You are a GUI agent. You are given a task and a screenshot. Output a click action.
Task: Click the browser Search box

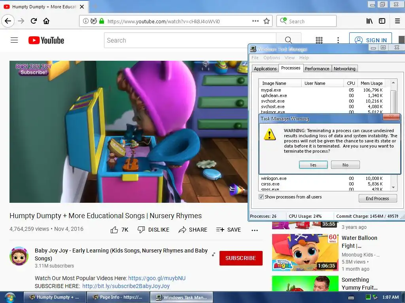point(307,21)
